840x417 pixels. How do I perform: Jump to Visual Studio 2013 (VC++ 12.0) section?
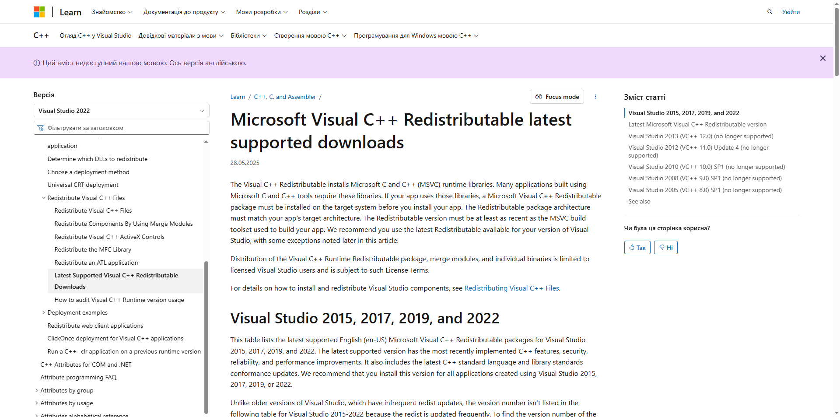click(x=701, y=136)
